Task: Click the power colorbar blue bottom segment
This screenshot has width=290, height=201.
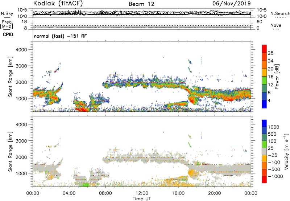Action: 264,104
